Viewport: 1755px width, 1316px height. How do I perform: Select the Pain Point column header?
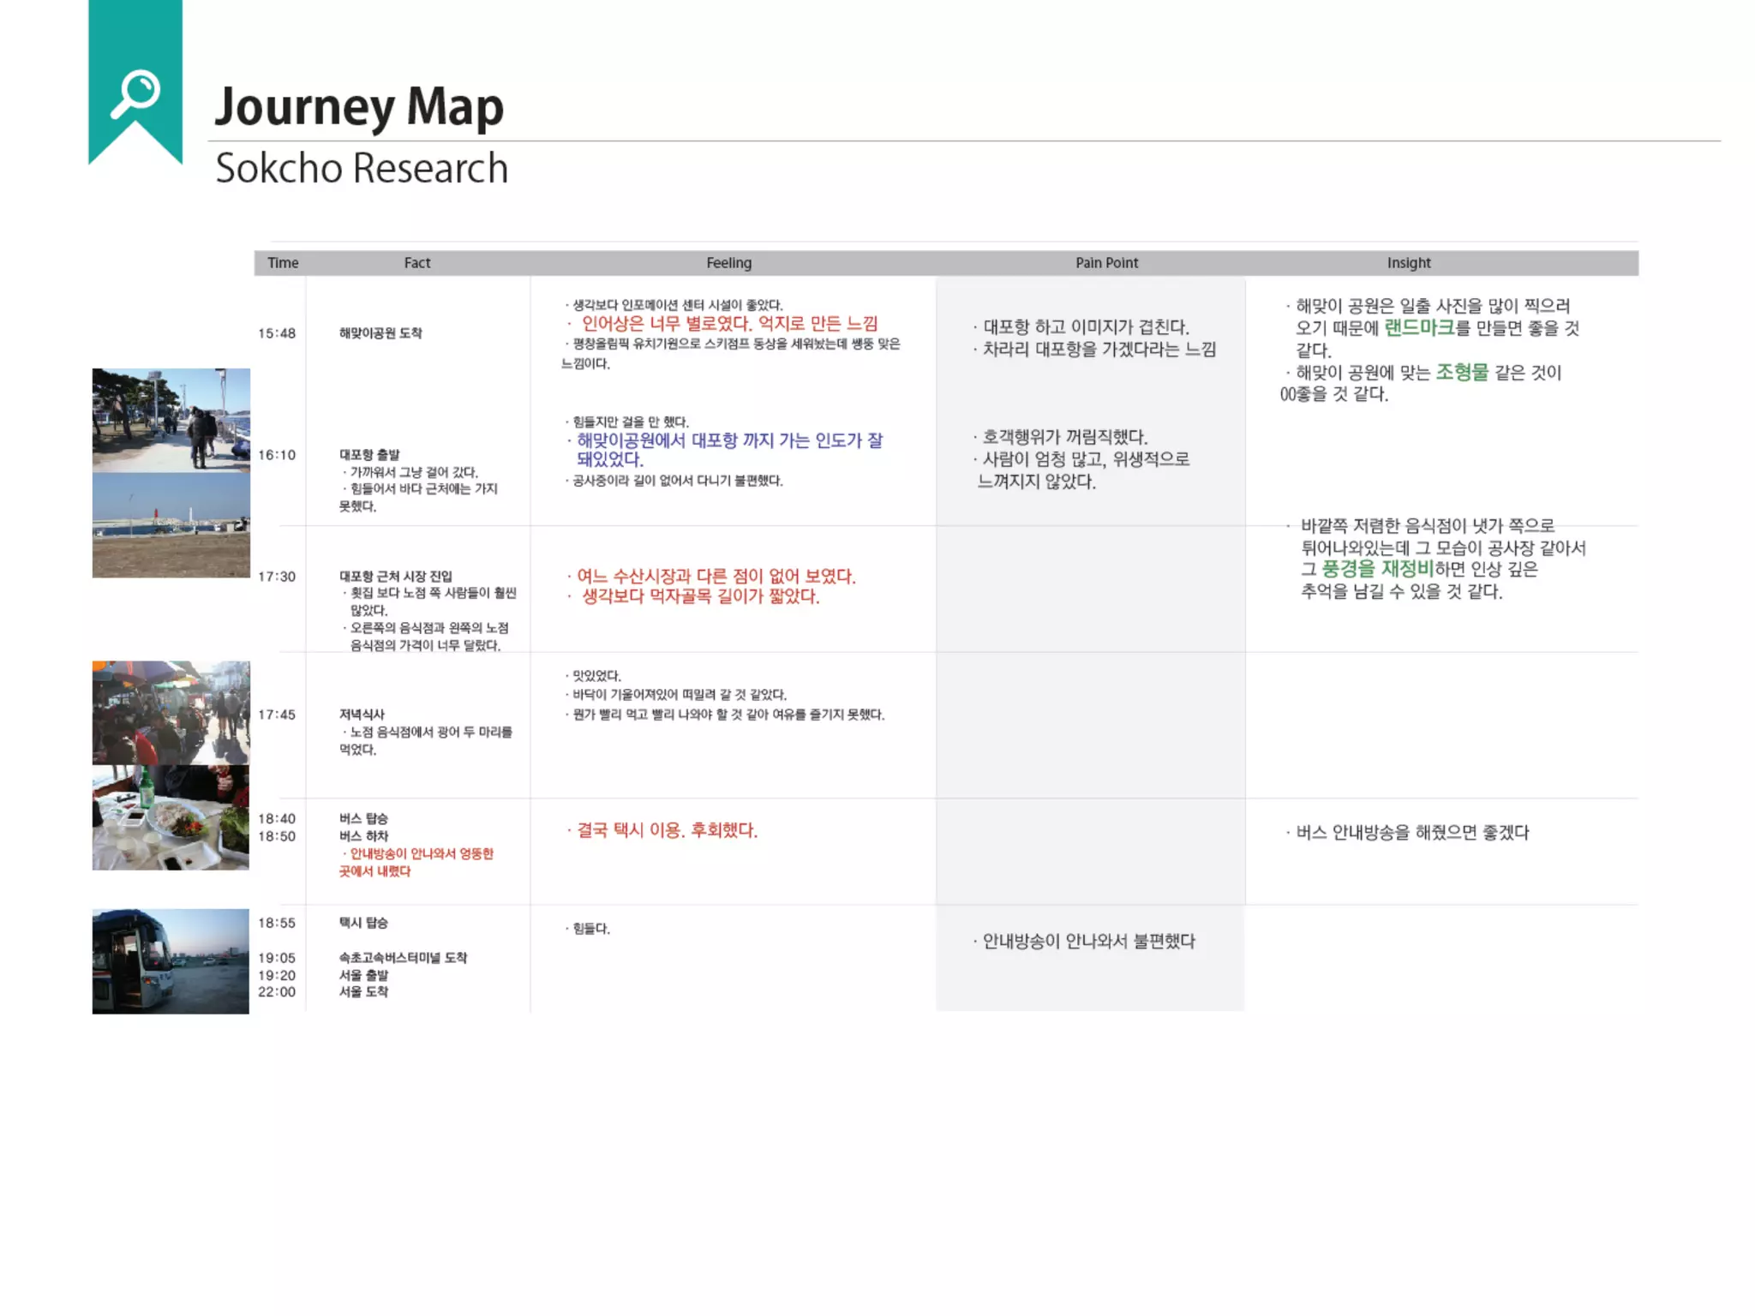pyautogui.click(x=1106, y=263)
